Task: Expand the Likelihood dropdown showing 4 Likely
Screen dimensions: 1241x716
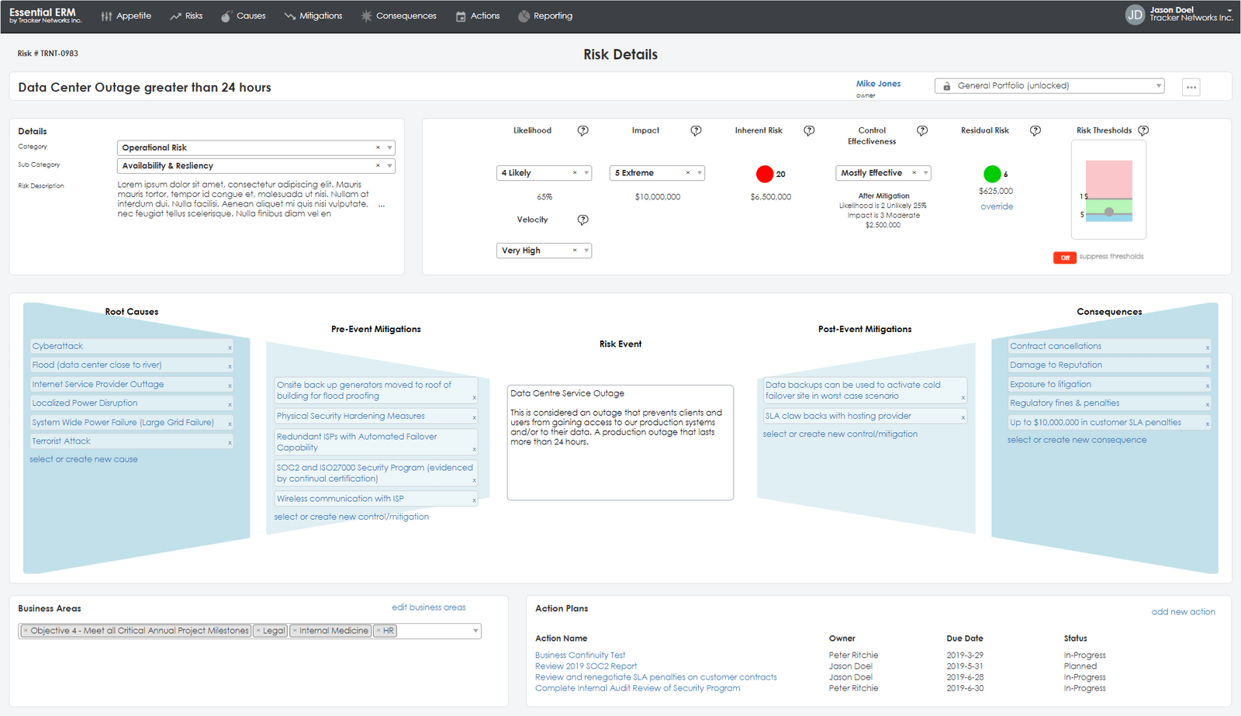Action: [x=586, y=172]
